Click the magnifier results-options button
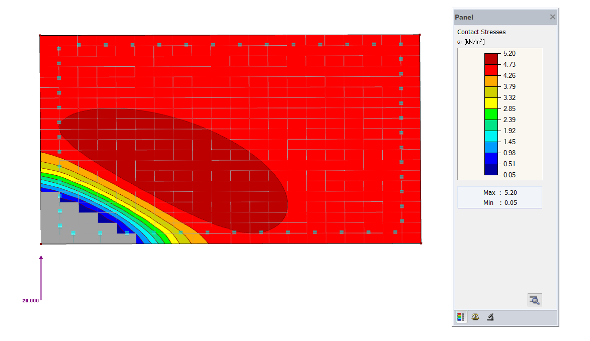Viewport: 590px width, 341px height. click(x=535, y=300)
